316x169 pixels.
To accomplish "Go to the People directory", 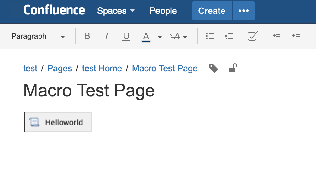I will (163, 11).
